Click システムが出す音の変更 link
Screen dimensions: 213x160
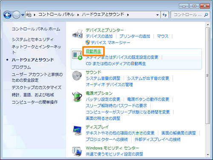point(148,79)
